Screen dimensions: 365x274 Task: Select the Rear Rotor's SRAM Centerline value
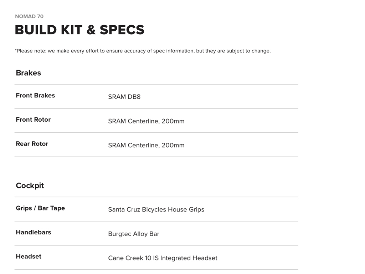click(146, 145)
